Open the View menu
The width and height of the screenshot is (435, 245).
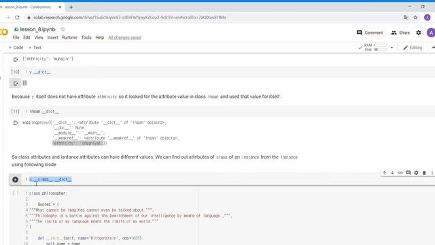click(x=39, y=37)
